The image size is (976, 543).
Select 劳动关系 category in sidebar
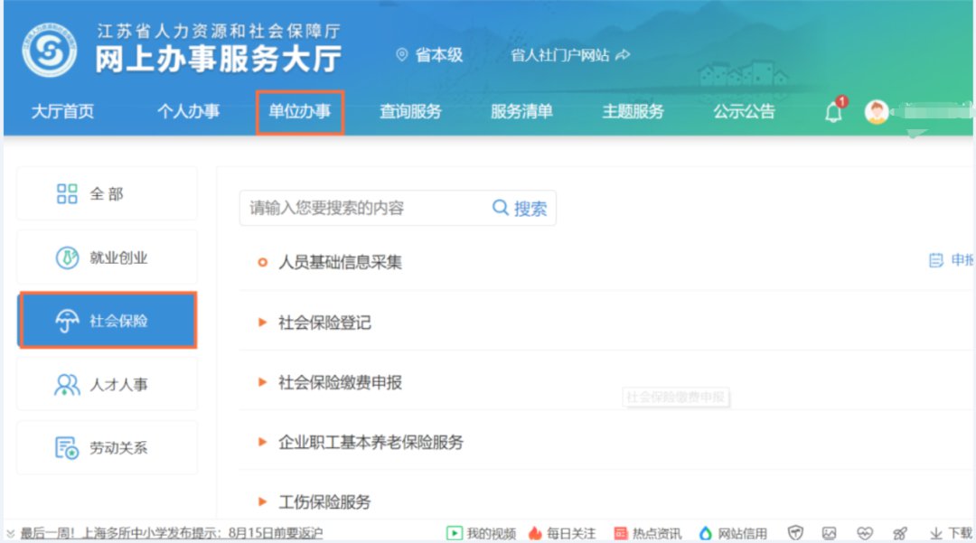coord(107,447)
